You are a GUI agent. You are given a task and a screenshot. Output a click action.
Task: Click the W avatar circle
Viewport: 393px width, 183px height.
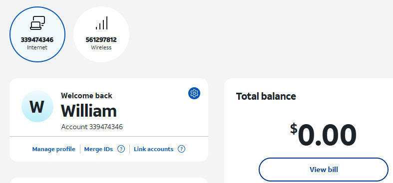click(37, 106)
